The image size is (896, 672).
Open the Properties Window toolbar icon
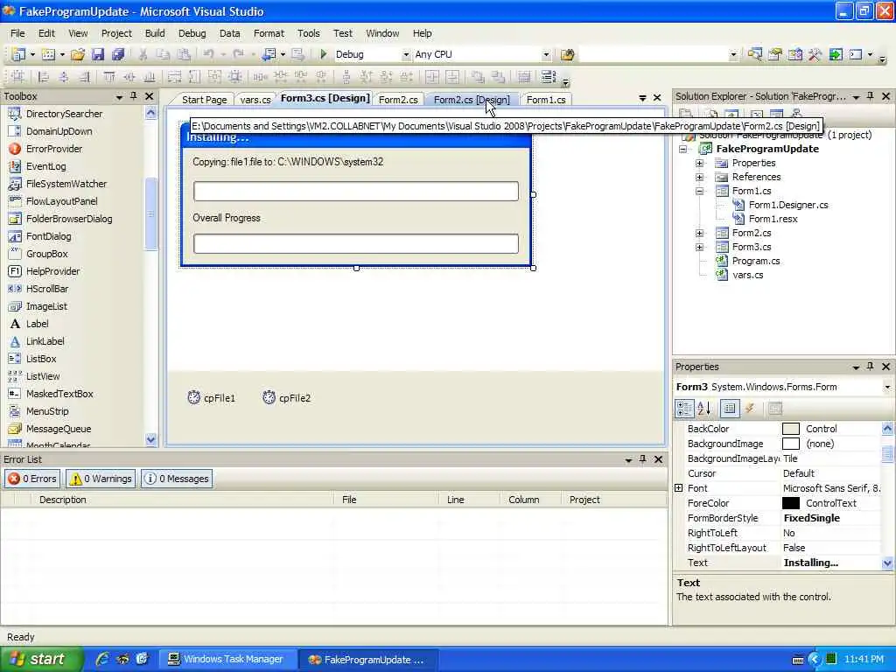click(775, 54)
